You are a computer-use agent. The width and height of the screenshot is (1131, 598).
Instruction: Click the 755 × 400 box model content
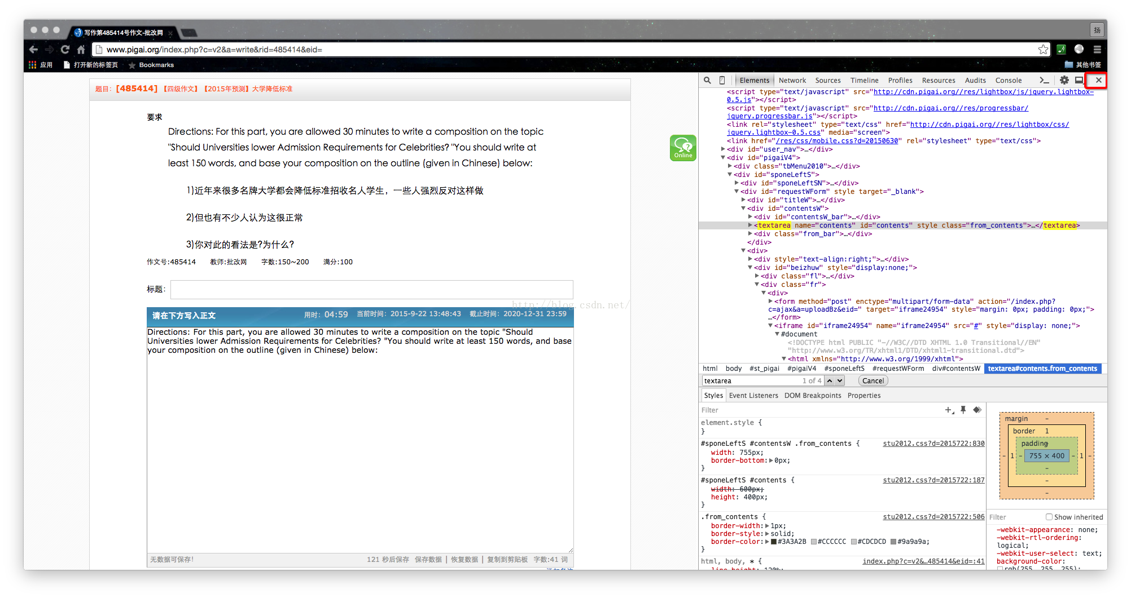[x=1046, y=456]
